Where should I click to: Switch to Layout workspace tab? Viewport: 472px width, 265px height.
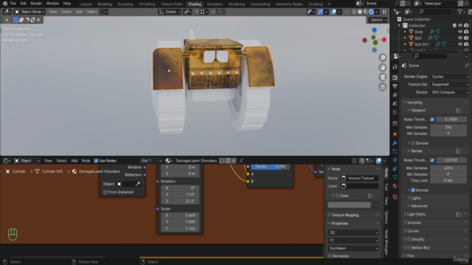click(x=86, y=4)
